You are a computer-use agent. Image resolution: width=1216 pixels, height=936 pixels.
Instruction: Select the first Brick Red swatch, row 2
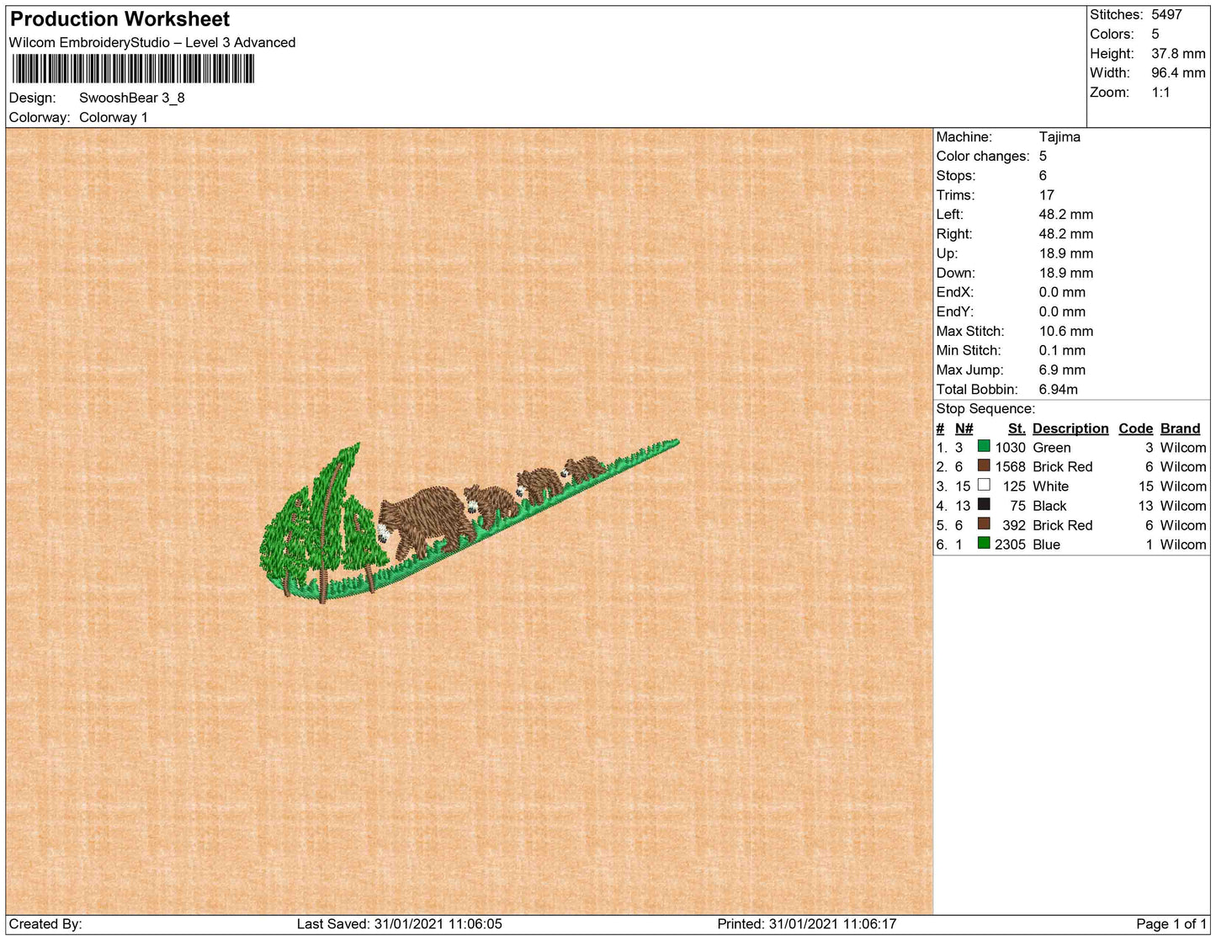coord(983,465)
